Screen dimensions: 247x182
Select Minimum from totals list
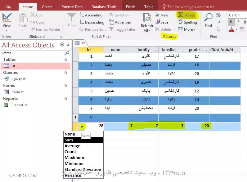pyautogui.click(x=83, y=163)
